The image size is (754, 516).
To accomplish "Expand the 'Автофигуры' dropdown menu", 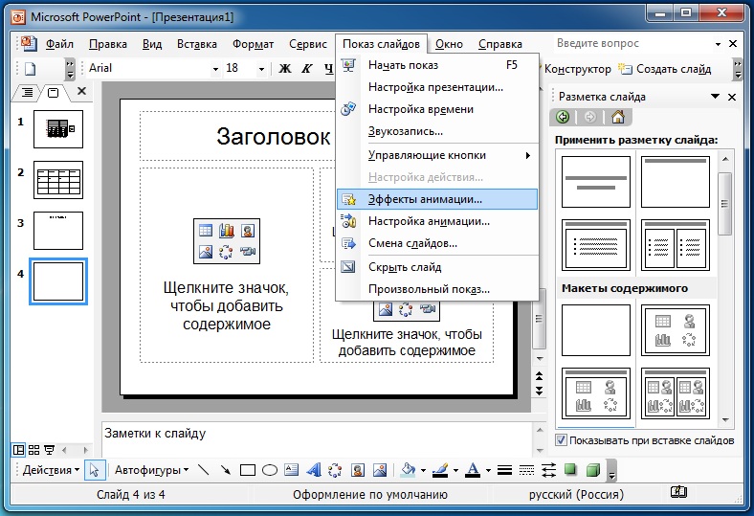I will pos(151,470).
